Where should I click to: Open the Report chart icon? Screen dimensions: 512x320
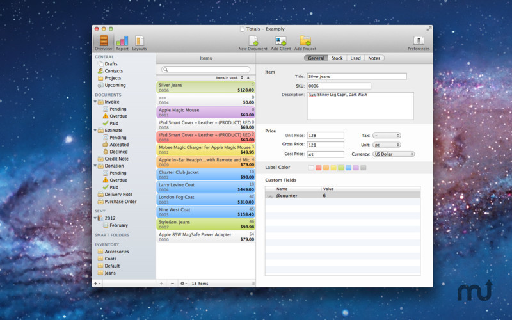click(x=122, y=43)
